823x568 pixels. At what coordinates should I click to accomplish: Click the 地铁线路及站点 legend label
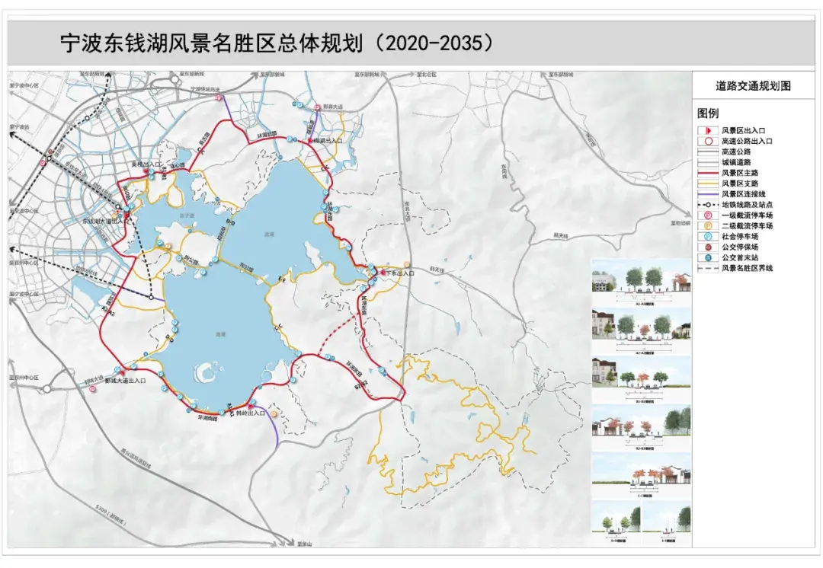747,205
